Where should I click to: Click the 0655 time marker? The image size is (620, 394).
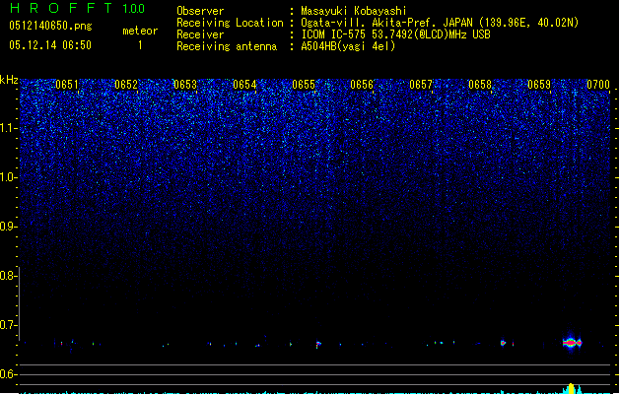point(304,85)
